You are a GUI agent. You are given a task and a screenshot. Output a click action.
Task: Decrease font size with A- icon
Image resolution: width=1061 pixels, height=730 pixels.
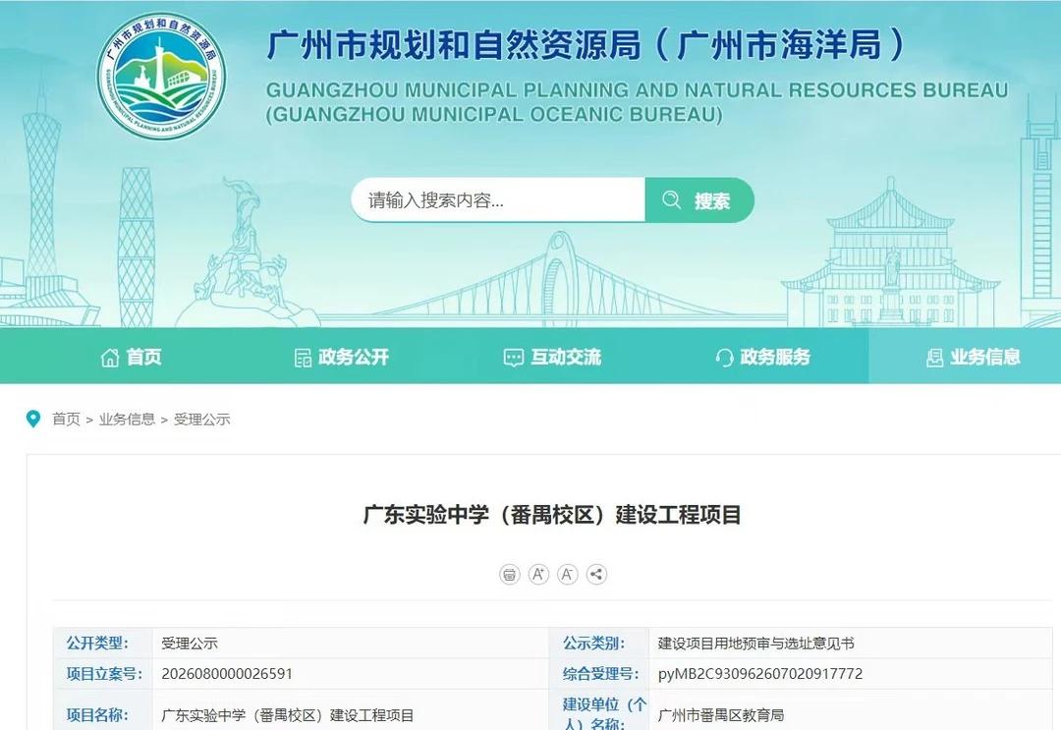567,575
